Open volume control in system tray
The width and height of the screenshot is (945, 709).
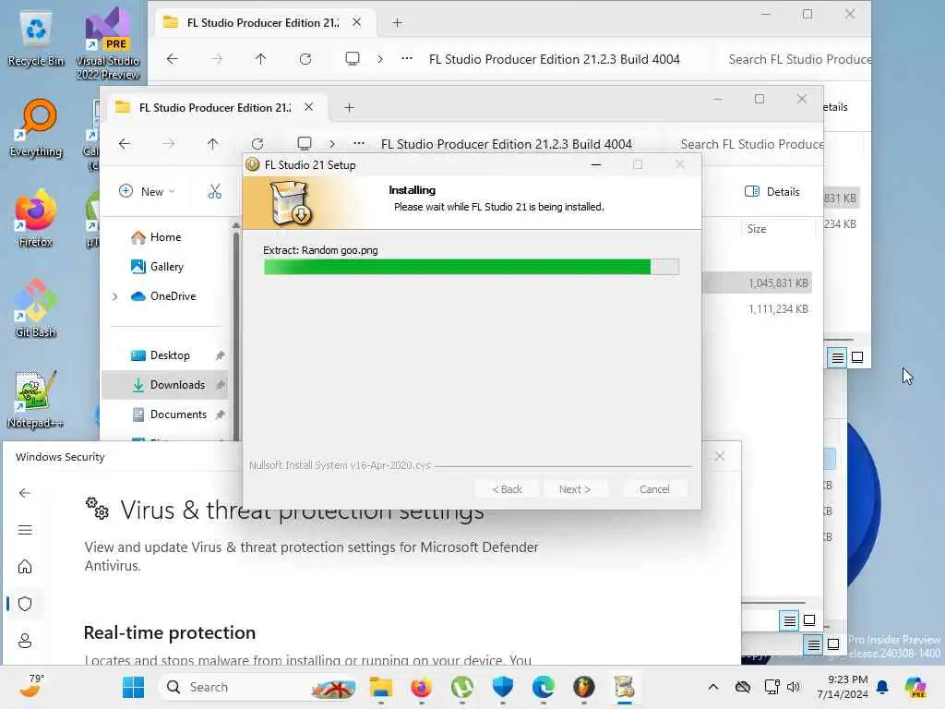click(x=794, y=687)
